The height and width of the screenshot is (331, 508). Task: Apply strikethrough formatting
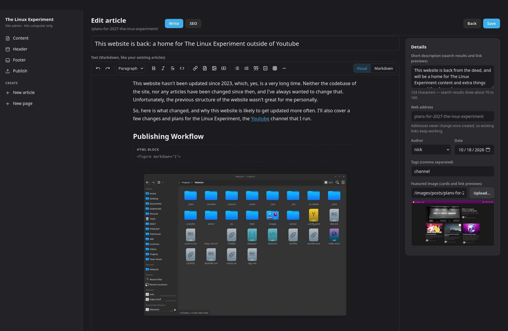tap(173, 68)
